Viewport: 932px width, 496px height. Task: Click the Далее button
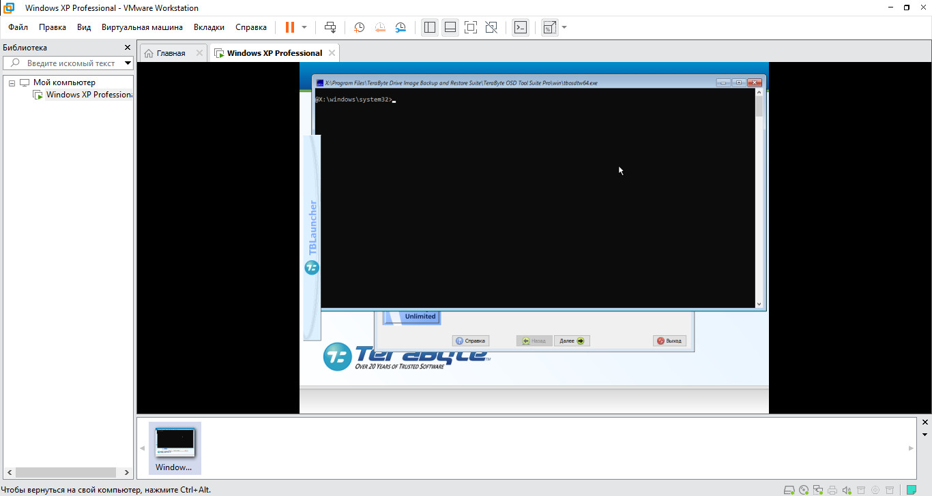pos(572,341)
